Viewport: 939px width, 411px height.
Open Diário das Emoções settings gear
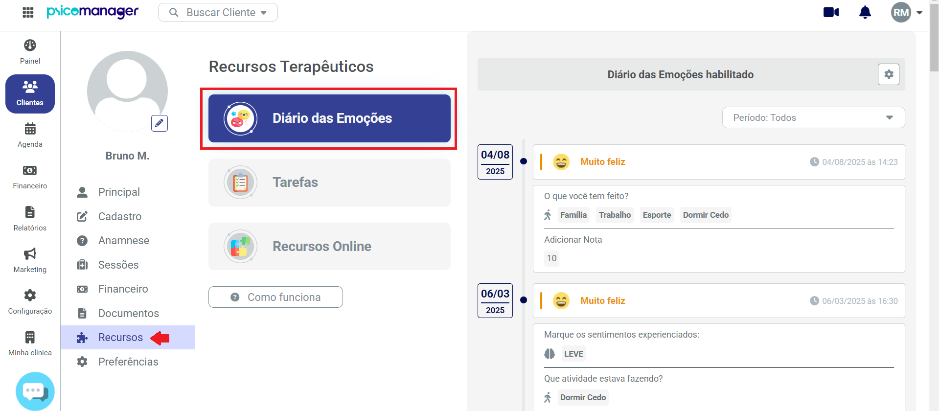coord(889,74)
